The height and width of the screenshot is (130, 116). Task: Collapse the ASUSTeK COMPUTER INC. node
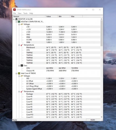(x=16, y=22)
